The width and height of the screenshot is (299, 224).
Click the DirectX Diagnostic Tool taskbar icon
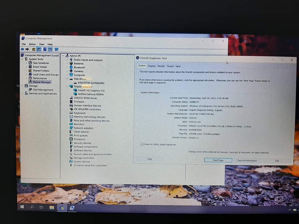62,207
